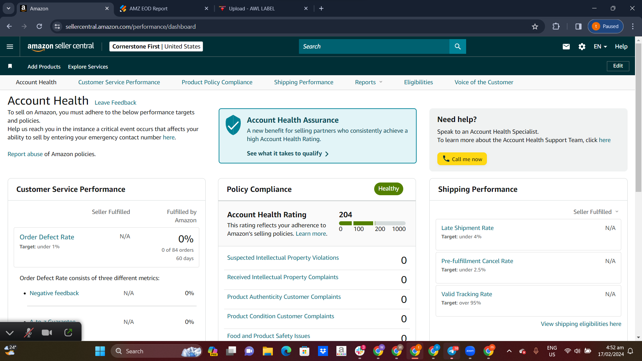The height and width of the screenshot is (361, 642).
Task: Click the Report abuse link
Action: pyautogui.click(x=25, y=154)
